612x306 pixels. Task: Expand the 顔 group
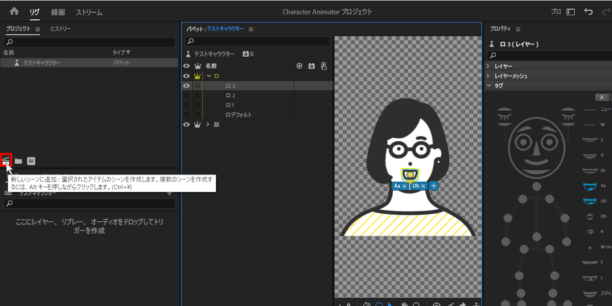click(208, 124)
